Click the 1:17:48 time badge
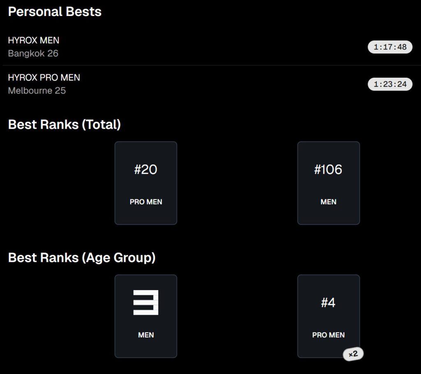This screenshot has width=421, height=374. [x=390, y=47]
